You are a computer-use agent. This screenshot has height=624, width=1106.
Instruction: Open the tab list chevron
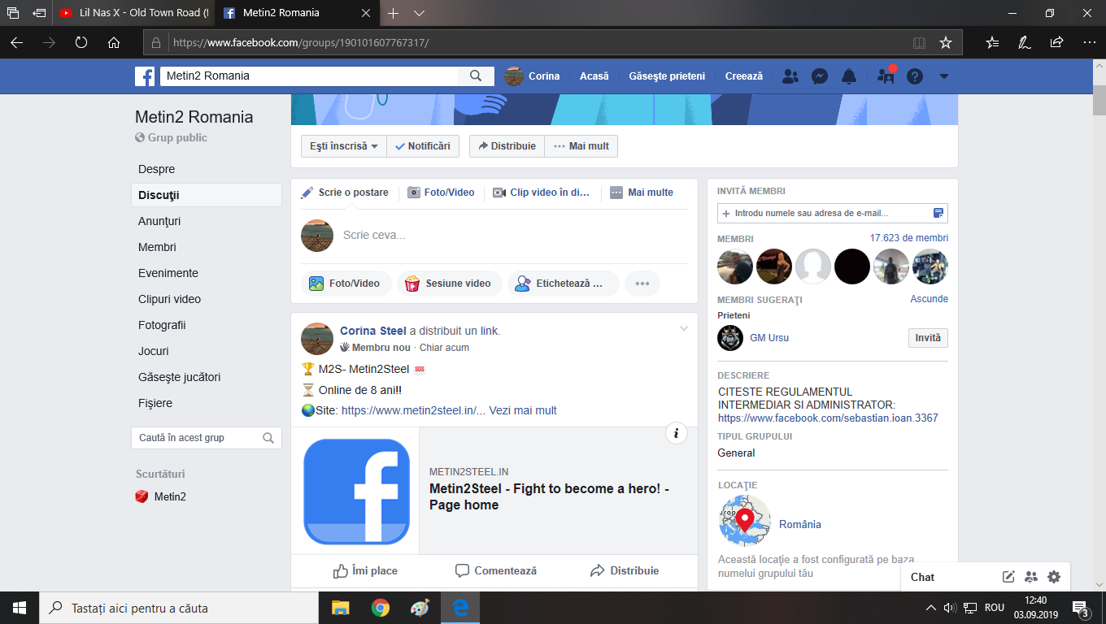point(420,13)
